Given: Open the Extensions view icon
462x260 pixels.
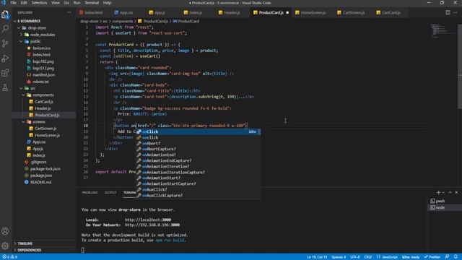Looking at the screenshot, I should [x=5, y=73].
